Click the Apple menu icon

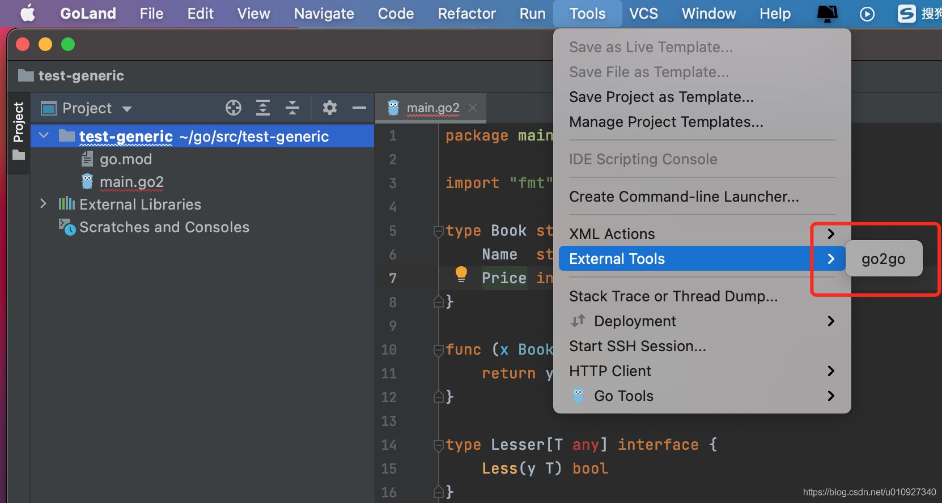pyautogui.click(x=27, y=14)
